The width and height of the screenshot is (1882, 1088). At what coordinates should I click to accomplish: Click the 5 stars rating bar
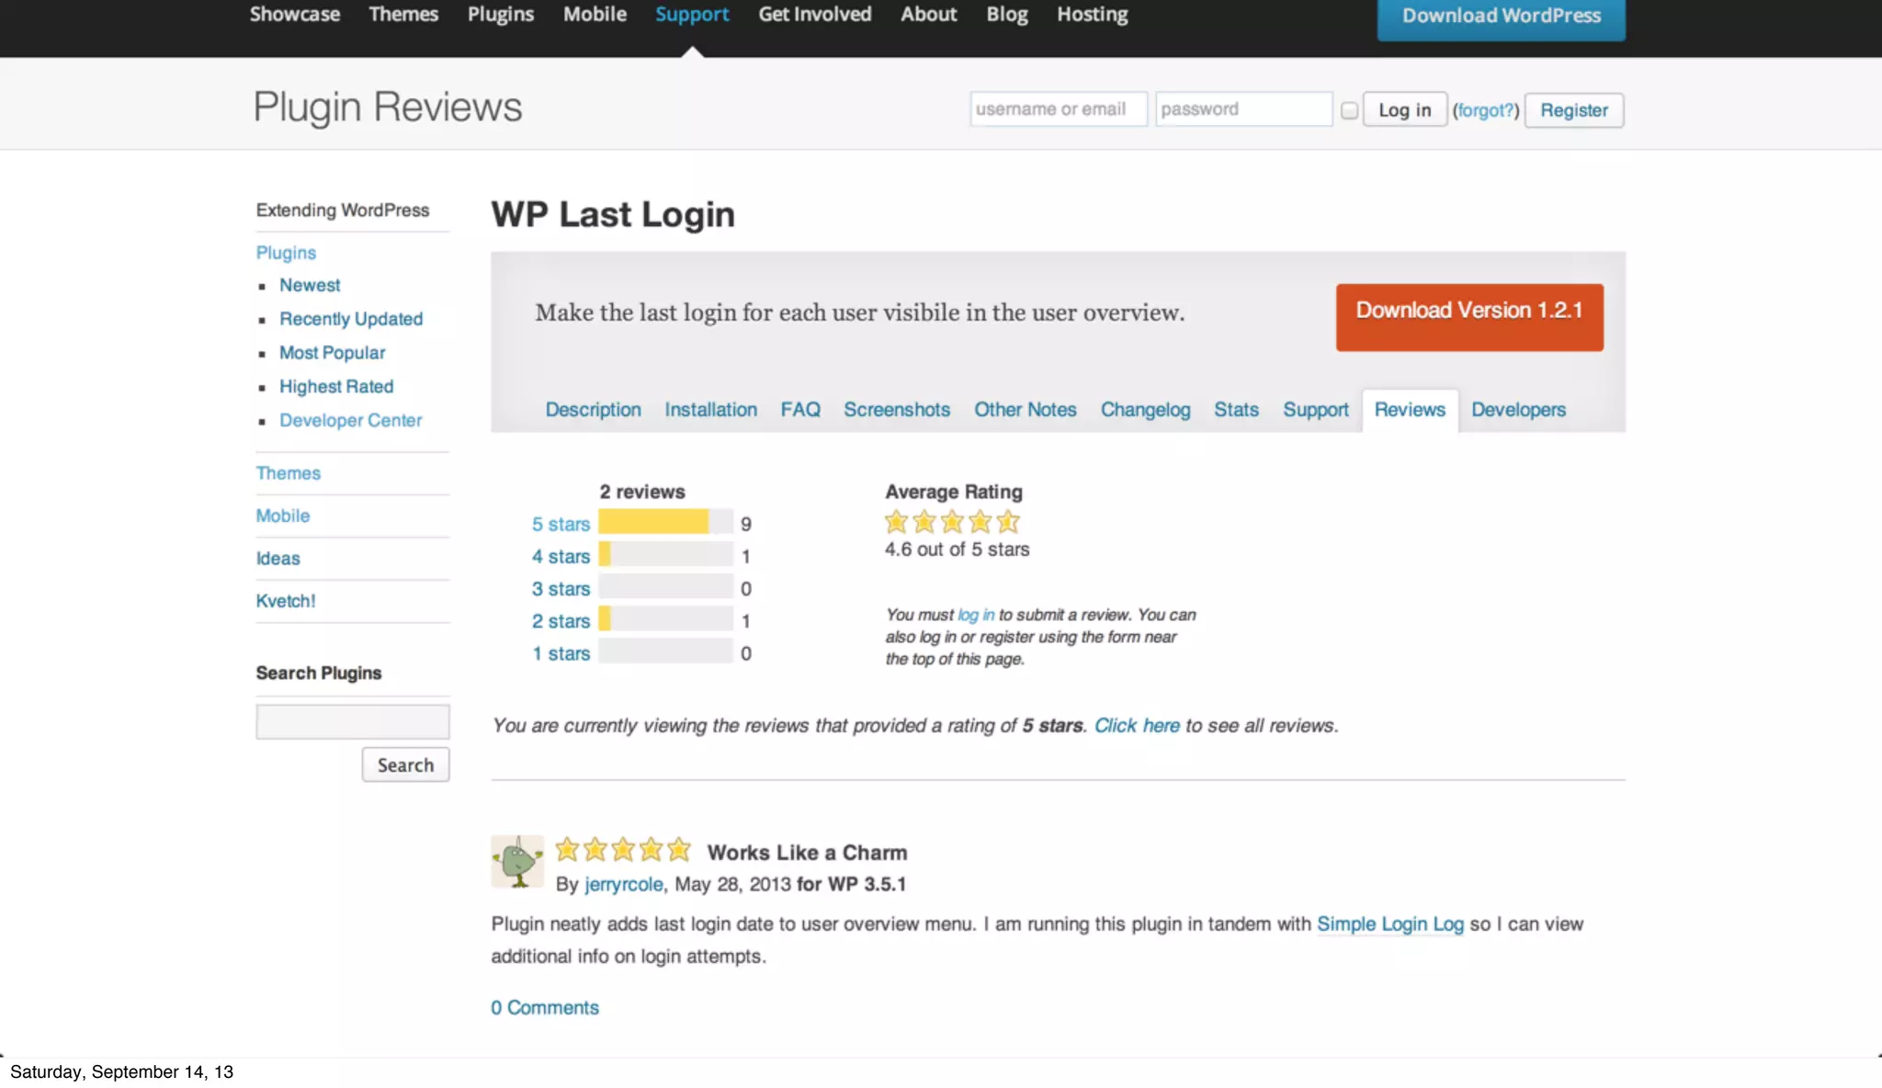point(665,523)
